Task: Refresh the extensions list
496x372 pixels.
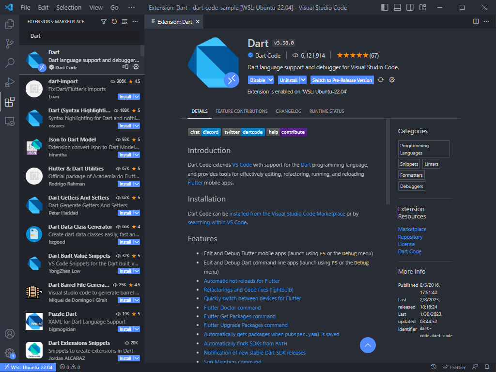Action: [114, 21]
